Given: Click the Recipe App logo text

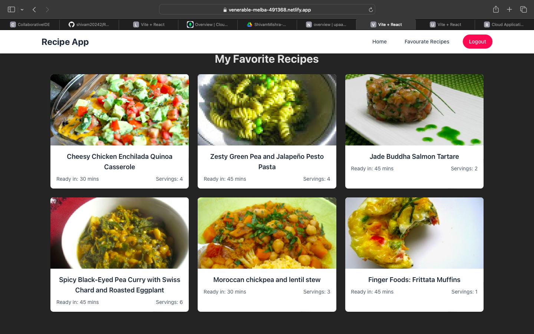Looking at the screenshot, I should pos(65,42).
